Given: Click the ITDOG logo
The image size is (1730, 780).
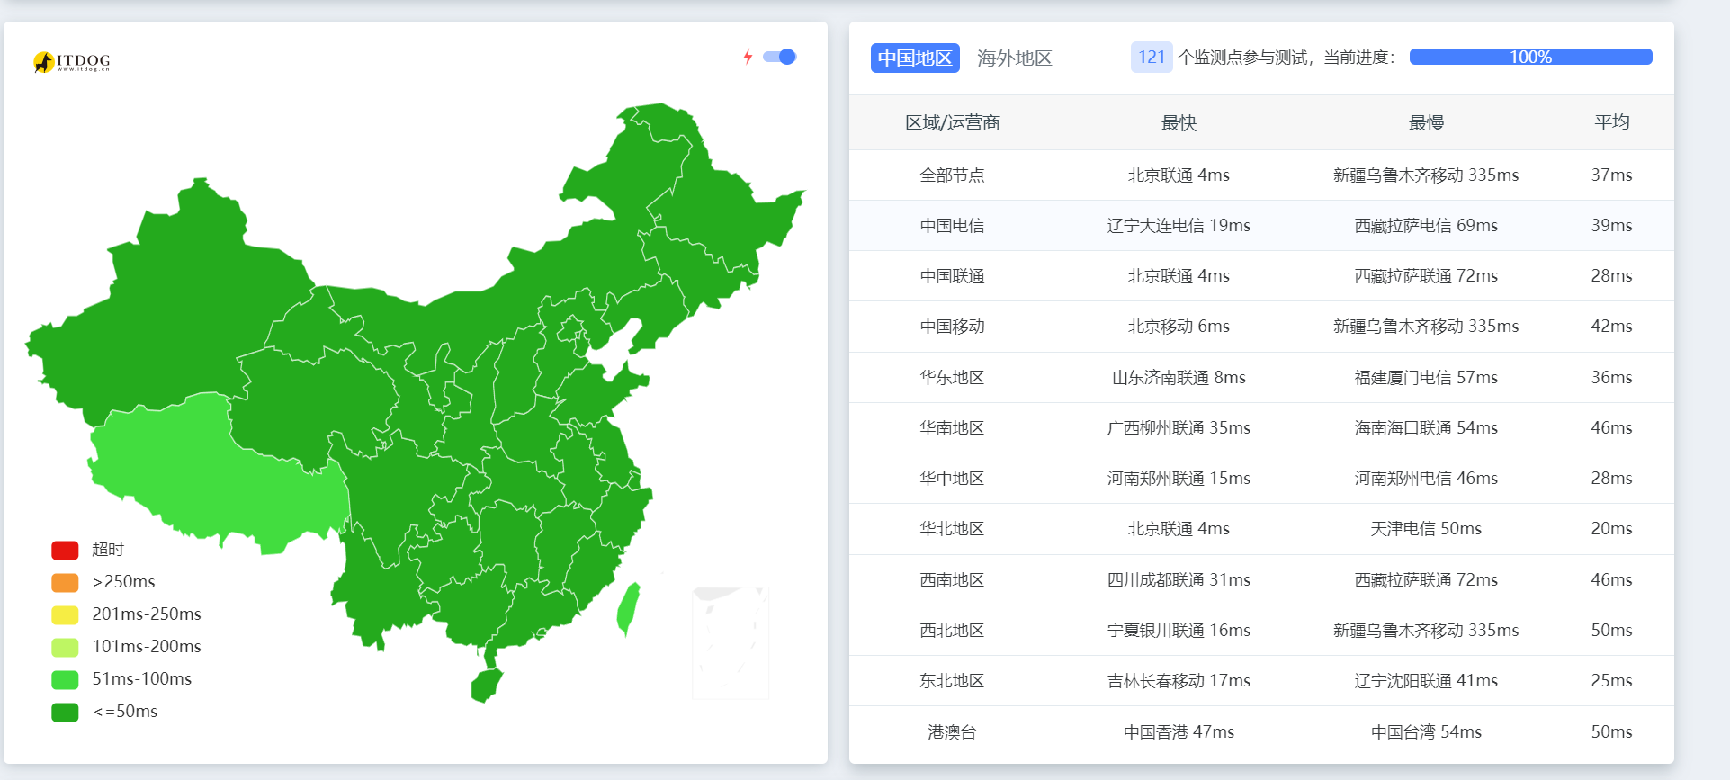Looking at the screenshot, I should click(72, 61).
